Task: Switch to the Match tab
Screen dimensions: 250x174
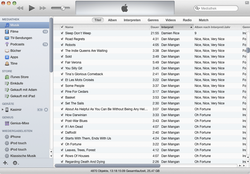Action: 204,20
